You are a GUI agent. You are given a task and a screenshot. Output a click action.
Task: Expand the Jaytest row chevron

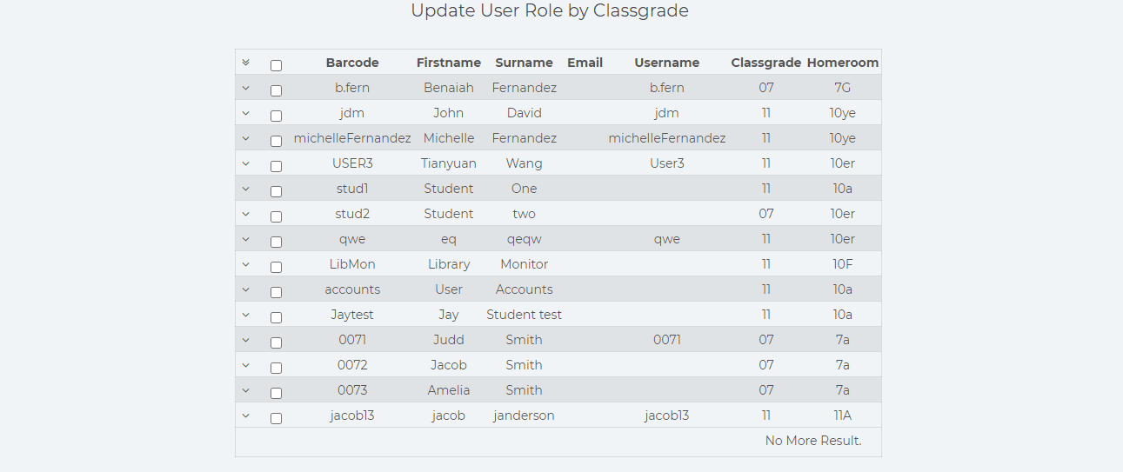pyautogui.click(x=245, y=315)
